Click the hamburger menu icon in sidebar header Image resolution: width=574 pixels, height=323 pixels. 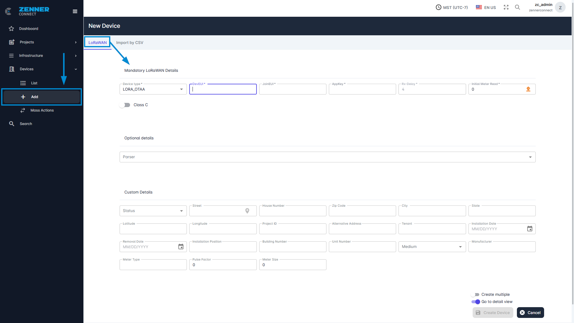[75, 11]
